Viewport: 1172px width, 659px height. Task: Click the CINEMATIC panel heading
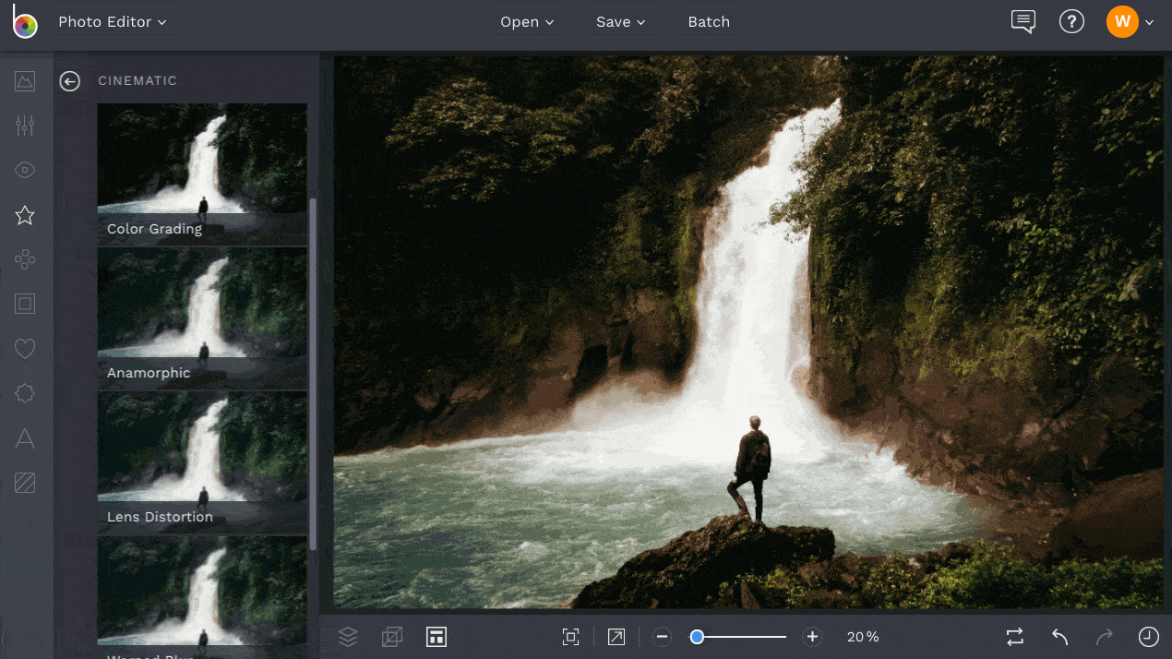pos(138,81)
